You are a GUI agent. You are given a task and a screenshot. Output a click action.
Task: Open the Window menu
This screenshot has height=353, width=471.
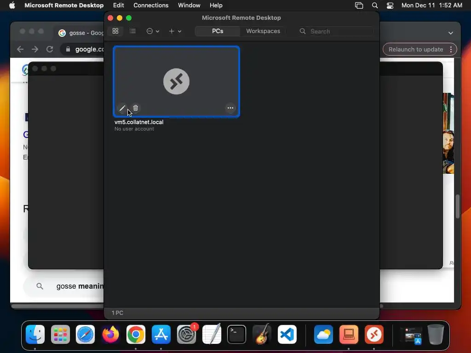point(189,6)
